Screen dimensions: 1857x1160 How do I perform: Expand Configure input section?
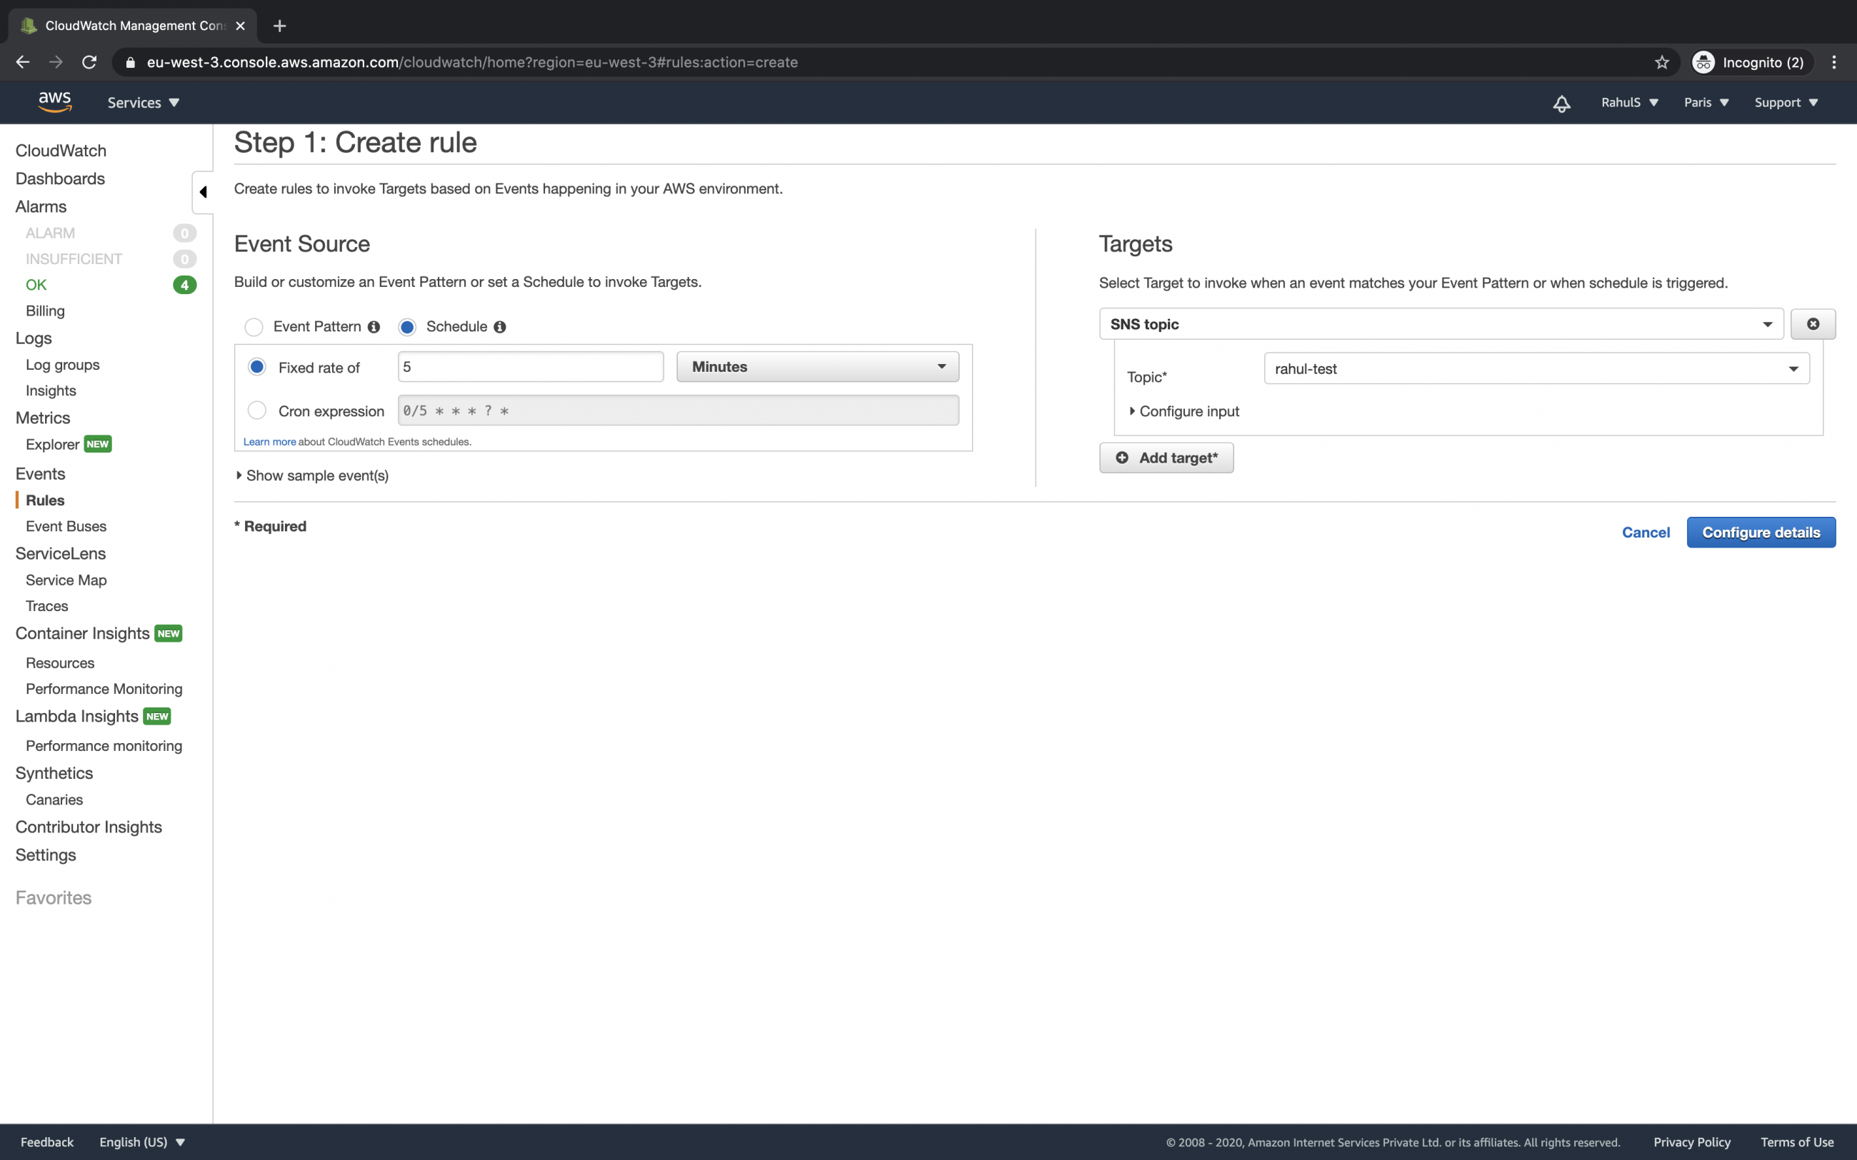coord(1184,411)
